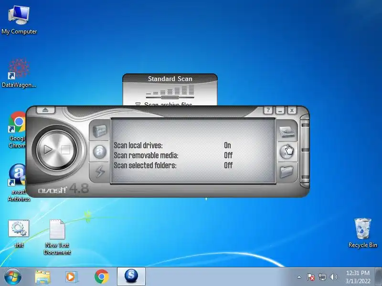
Task: Close the avast window
Action: tap(292, 110)
